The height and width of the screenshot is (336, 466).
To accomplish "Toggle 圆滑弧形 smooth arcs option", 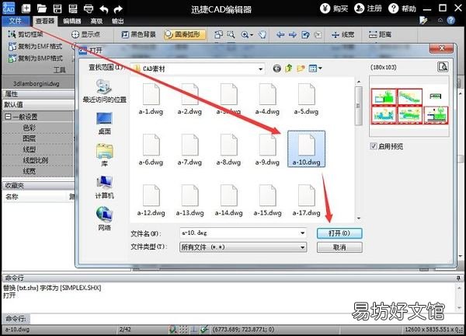I will (185, 34).
